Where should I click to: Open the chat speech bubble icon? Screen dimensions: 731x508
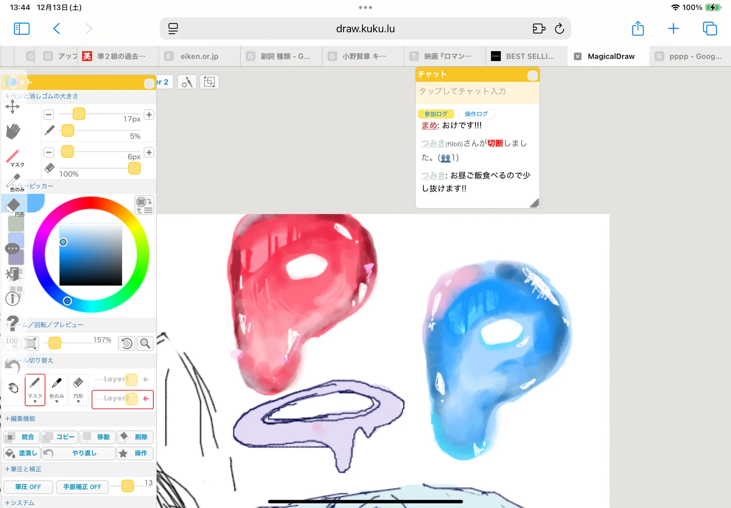(x=12, y=249)
